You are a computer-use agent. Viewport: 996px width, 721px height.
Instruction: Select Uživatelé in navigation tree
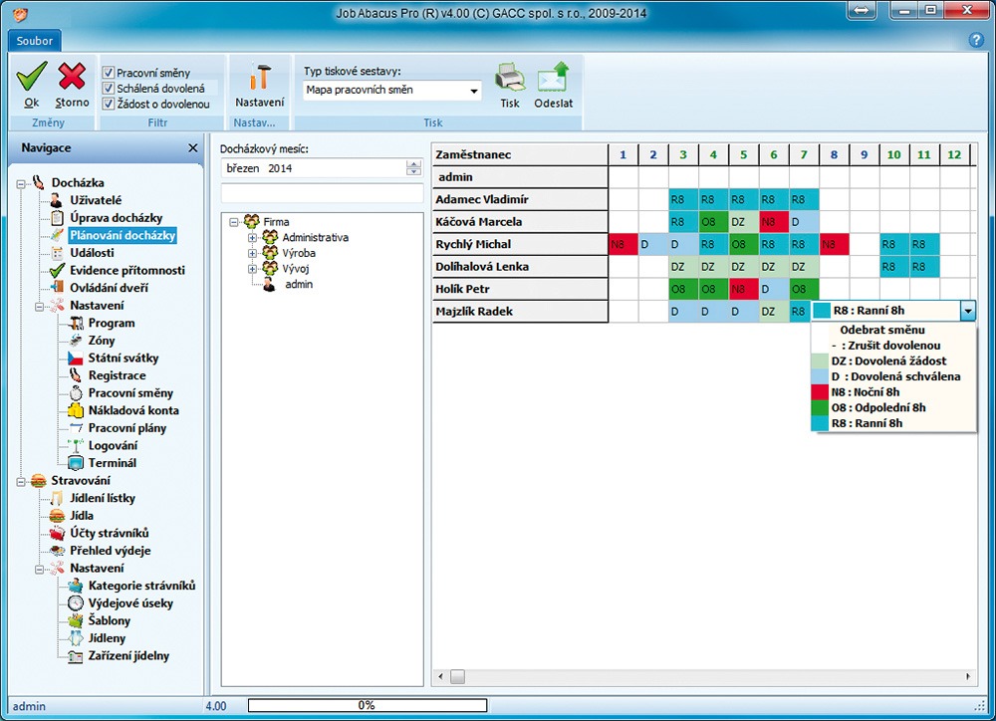(96, 200)
